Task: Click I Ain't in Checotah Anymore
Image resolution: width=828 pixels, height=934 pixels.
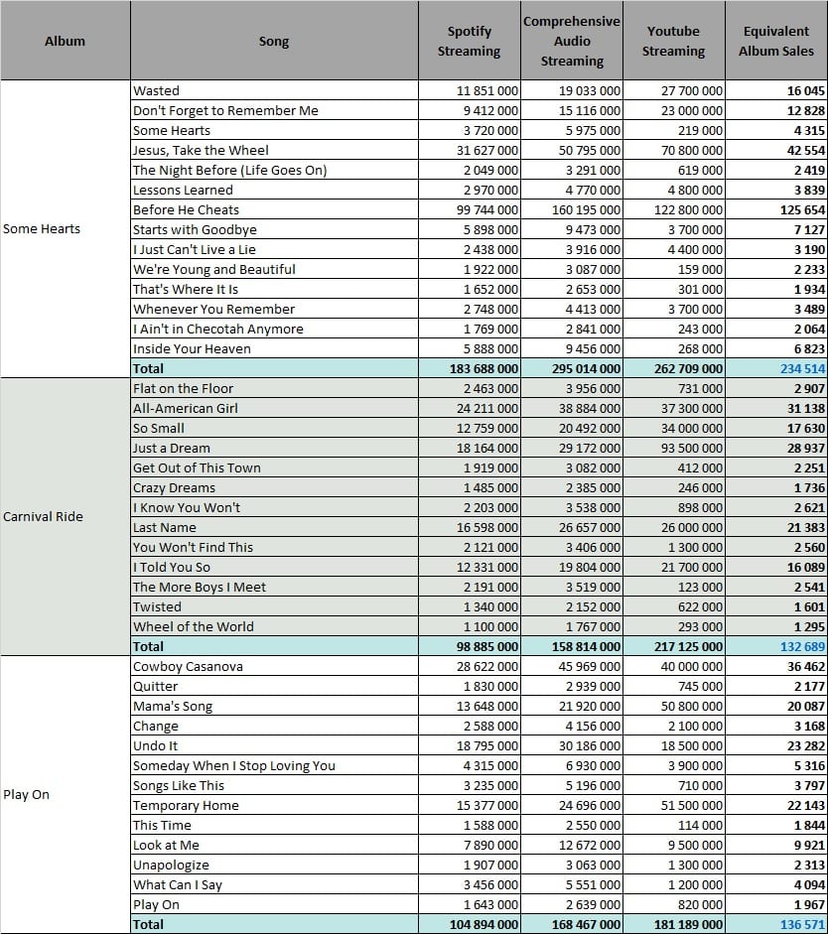Action: (x=274, y=329)
